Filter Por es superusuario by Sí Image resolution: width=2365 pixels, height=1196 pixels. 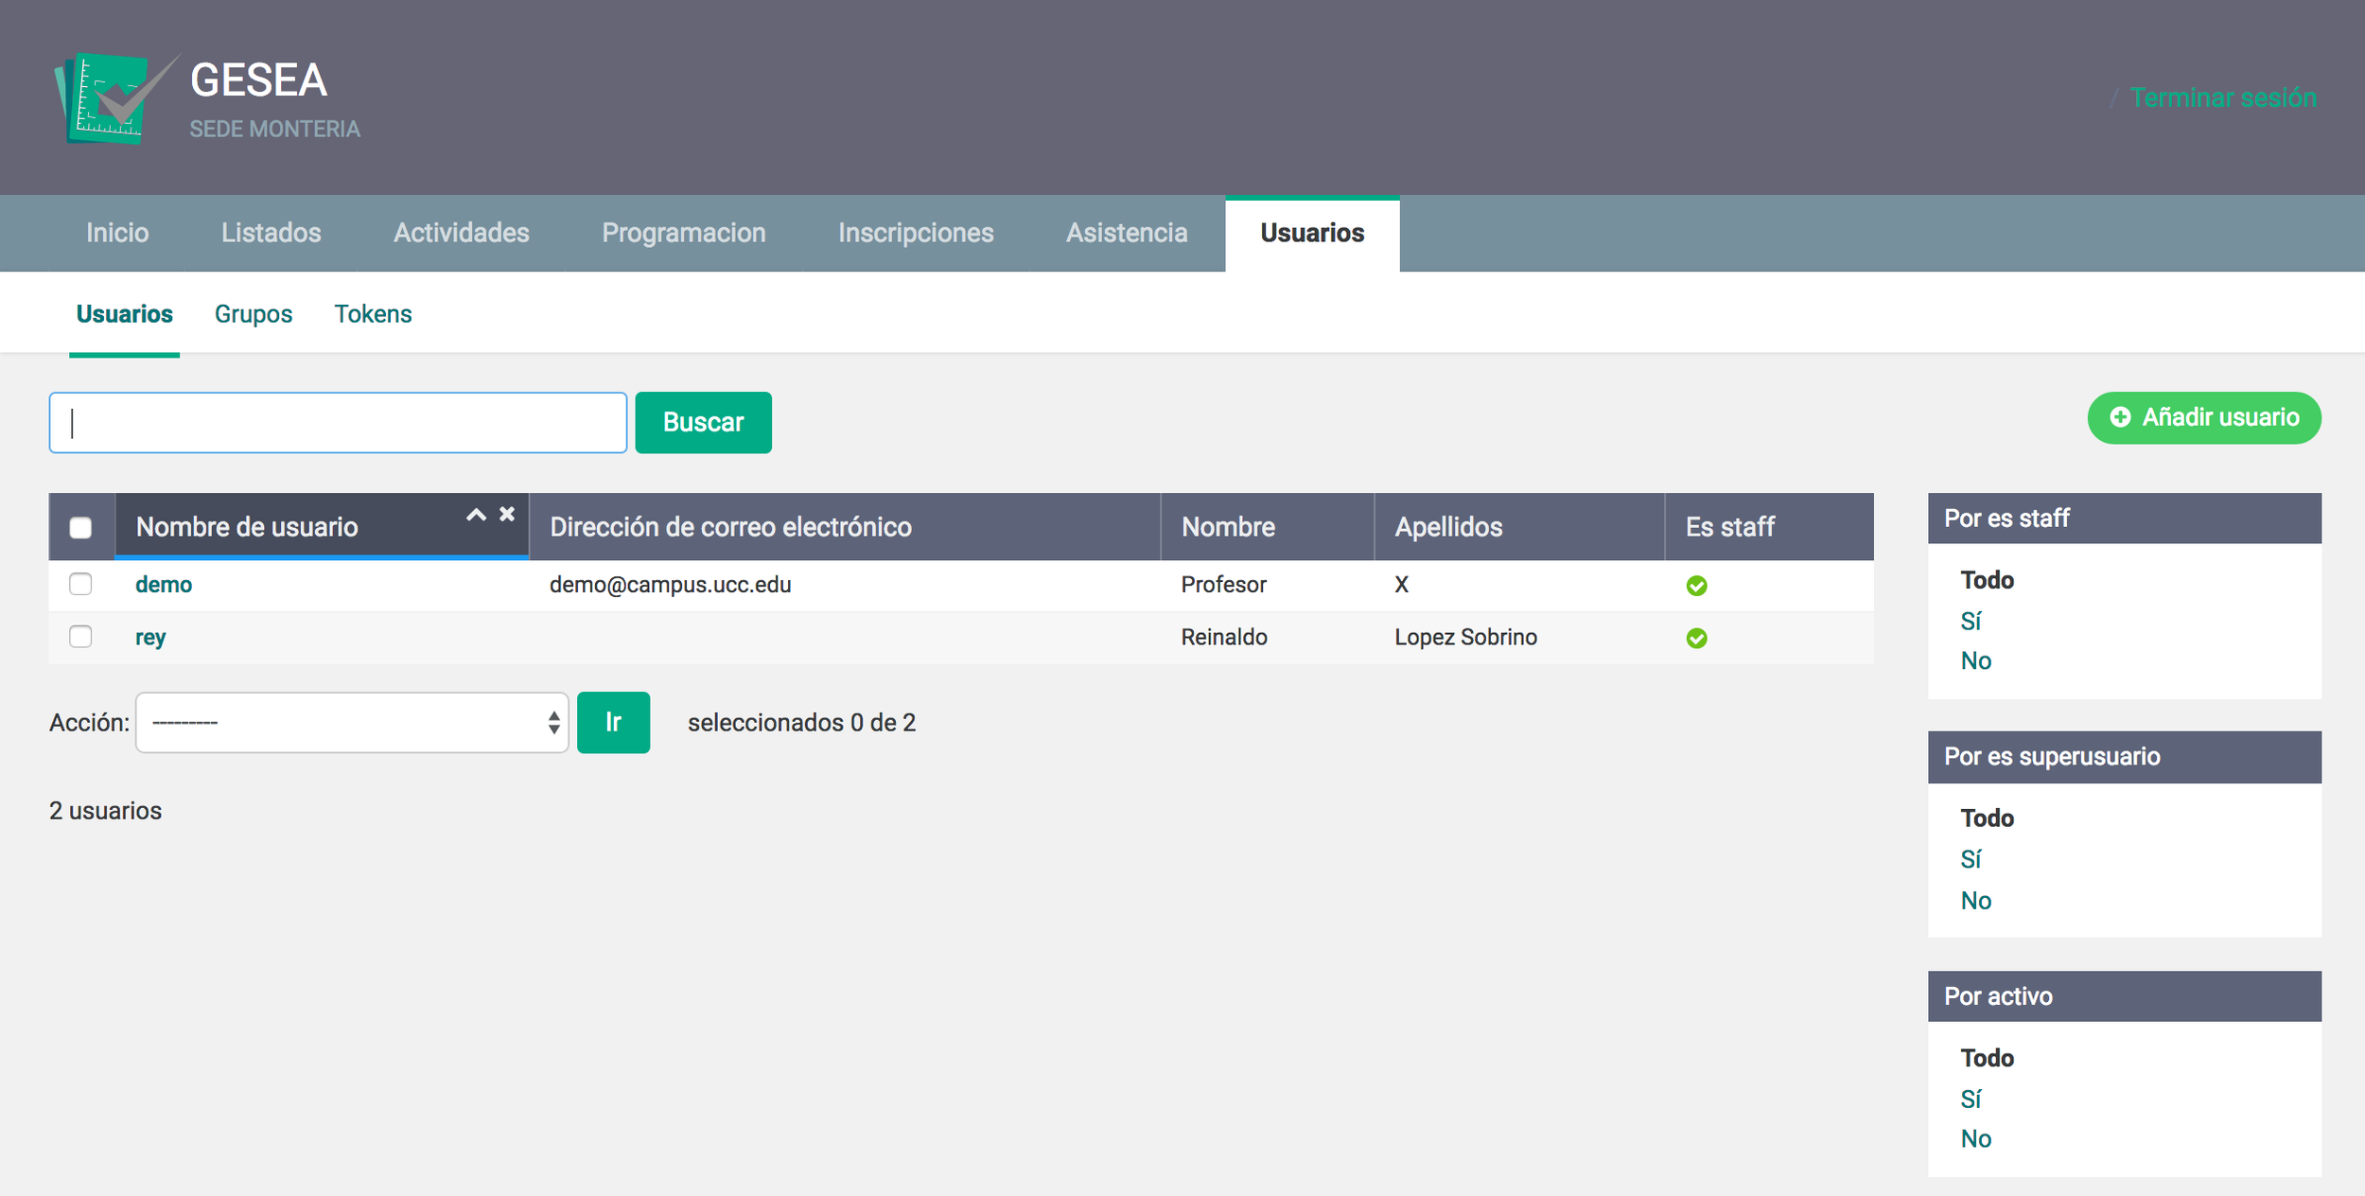point(1971,859)
